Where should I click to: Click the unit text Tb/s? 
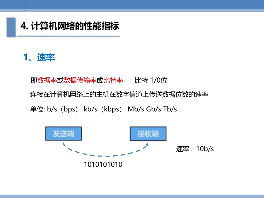click(170, 109)
